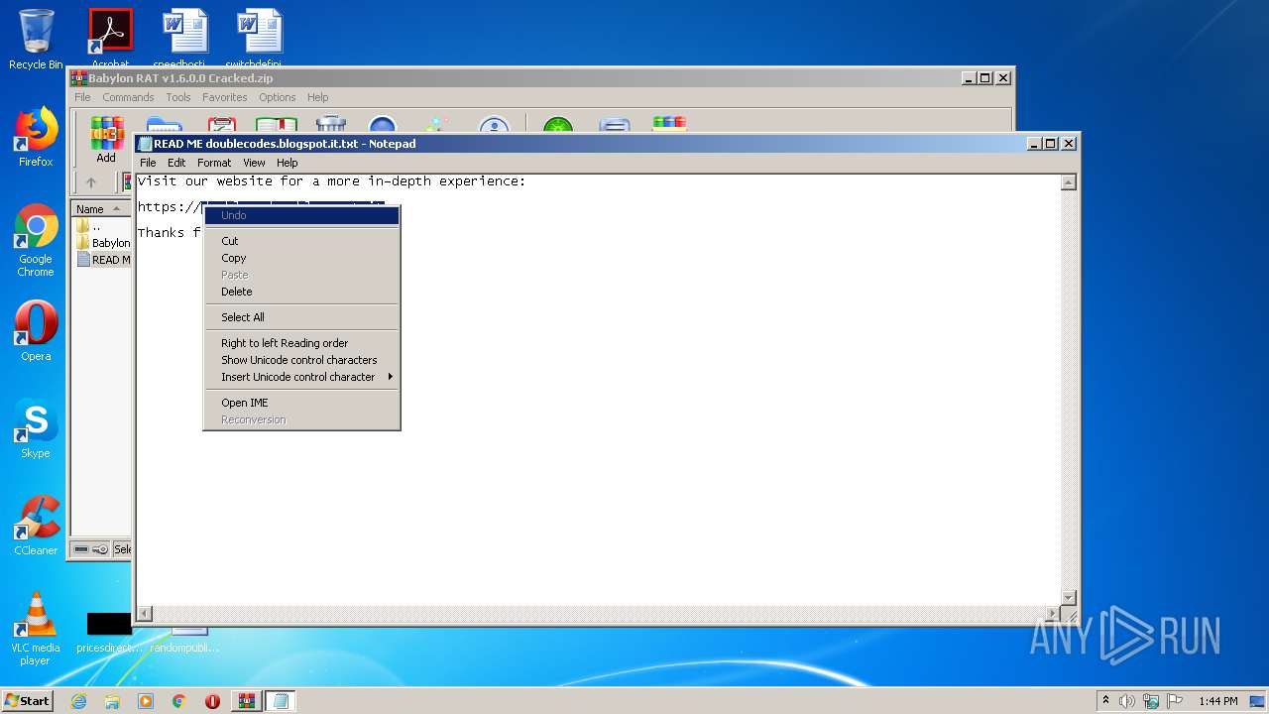1269x714 pixels.
Task: Select the parent folder '..' row in WinRAR
Action: click(102, 226)
